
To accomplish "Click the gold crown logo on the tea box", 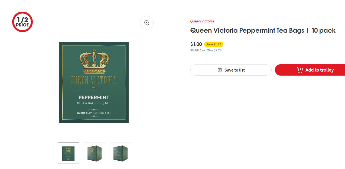I will [94, 61].
